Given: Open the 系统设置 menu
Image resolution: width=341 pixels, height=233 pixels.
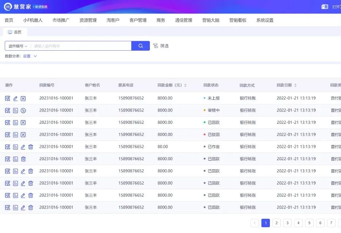Looking at the screenshot, I should point(265,20).
